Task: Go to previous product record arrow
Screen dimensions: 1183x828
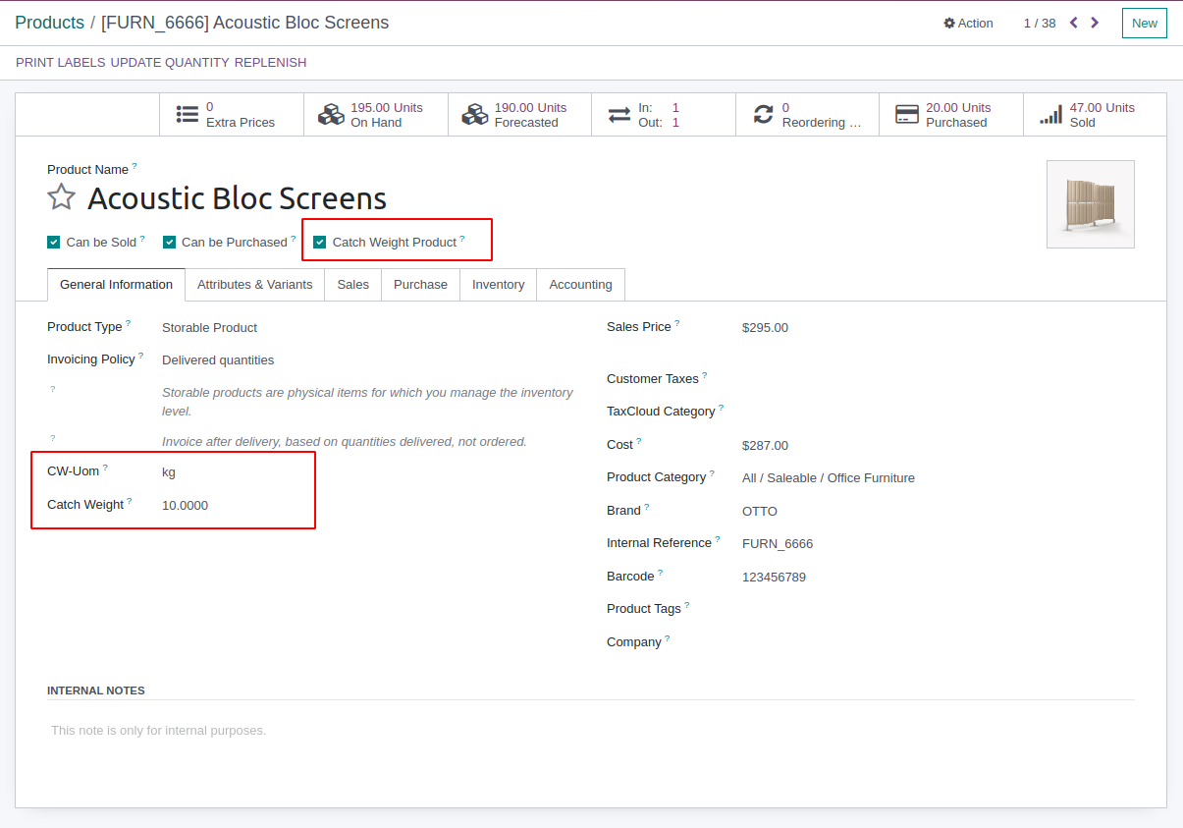Action: click(1073, 23)
